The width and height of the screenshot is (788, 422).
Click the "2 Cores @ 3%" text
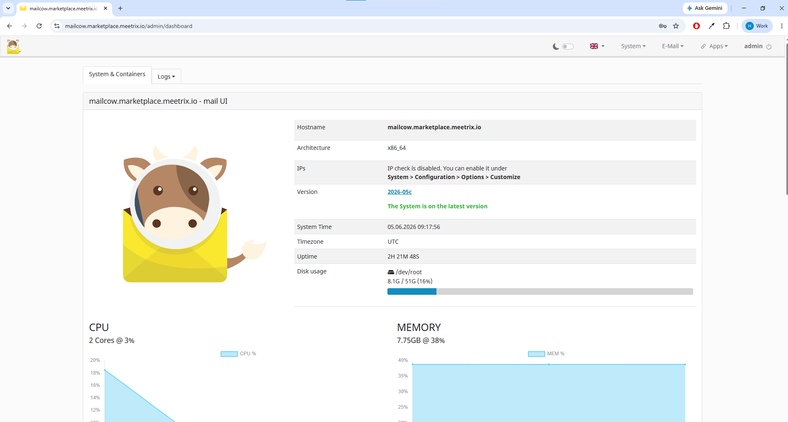[112, 340]
